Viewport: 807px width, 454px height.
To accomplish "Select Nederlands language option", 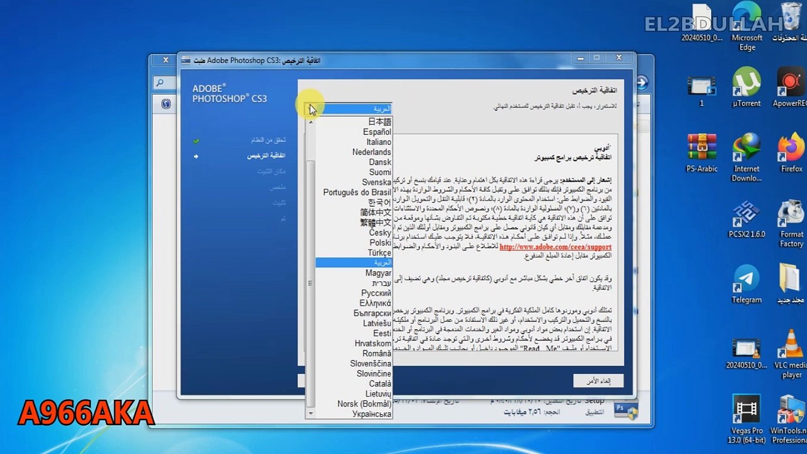I will coord(371,152).
